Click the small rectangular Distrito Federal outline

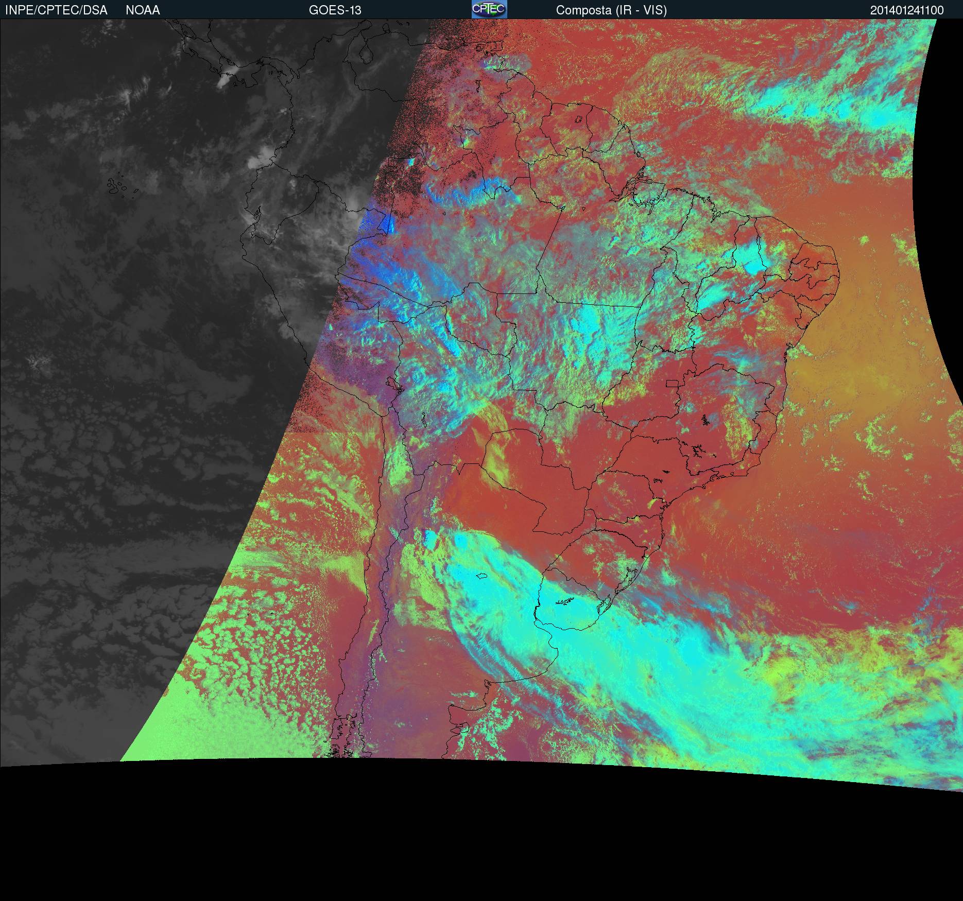coord(673,383)
